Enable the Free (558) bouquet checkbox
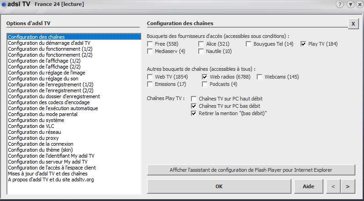364x201 pixels. [150, 44]
